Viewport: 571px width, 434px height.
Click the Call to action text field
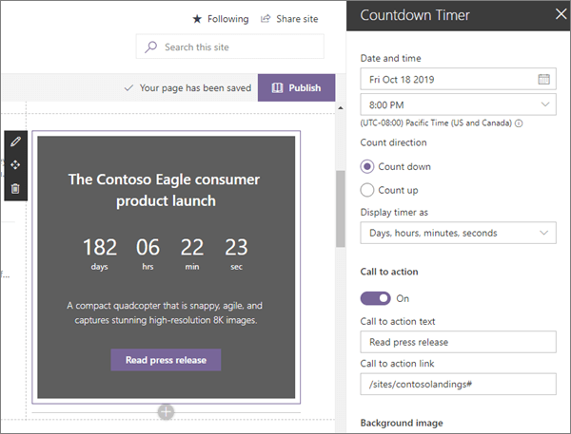coord(458,342)
